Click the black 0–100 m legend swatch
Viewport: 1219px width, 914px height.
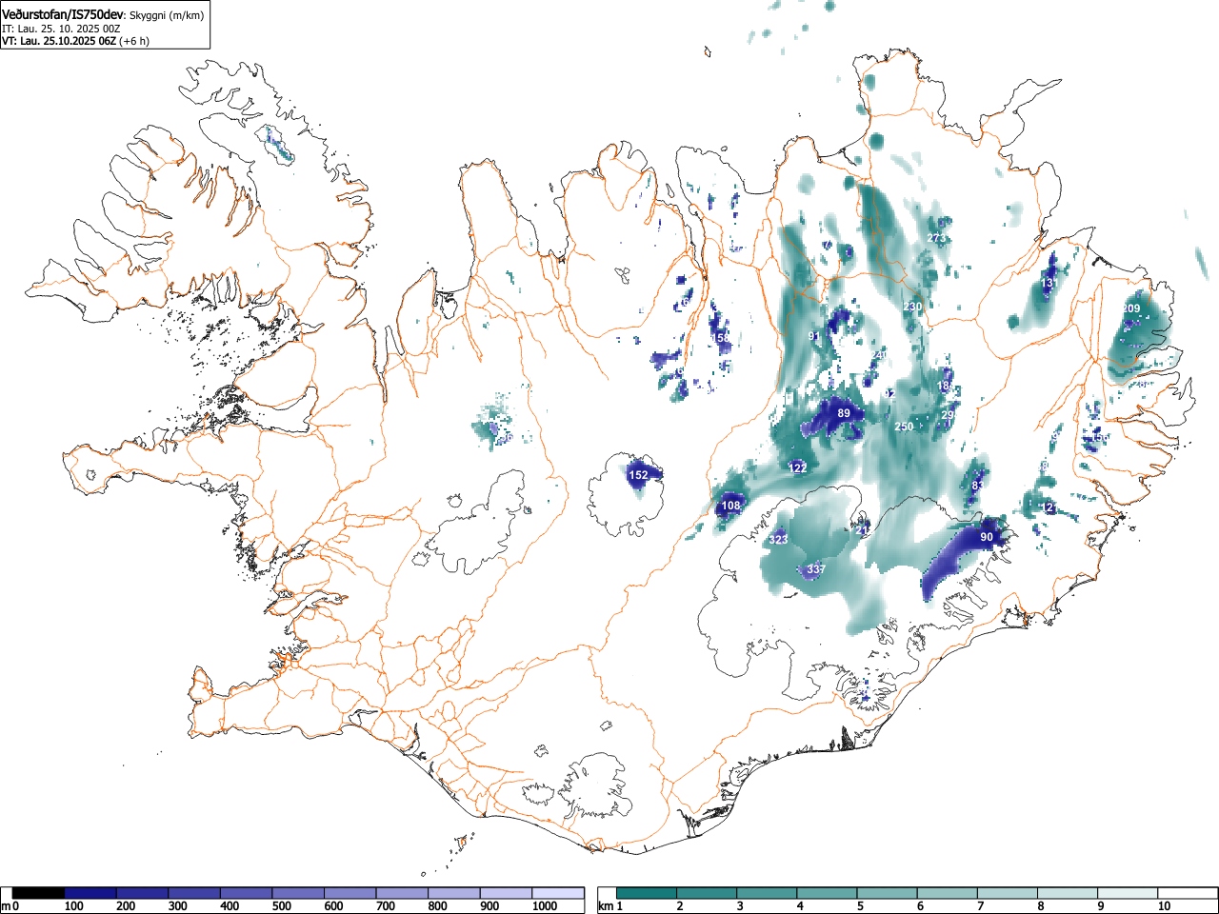[x=38, y=893]
